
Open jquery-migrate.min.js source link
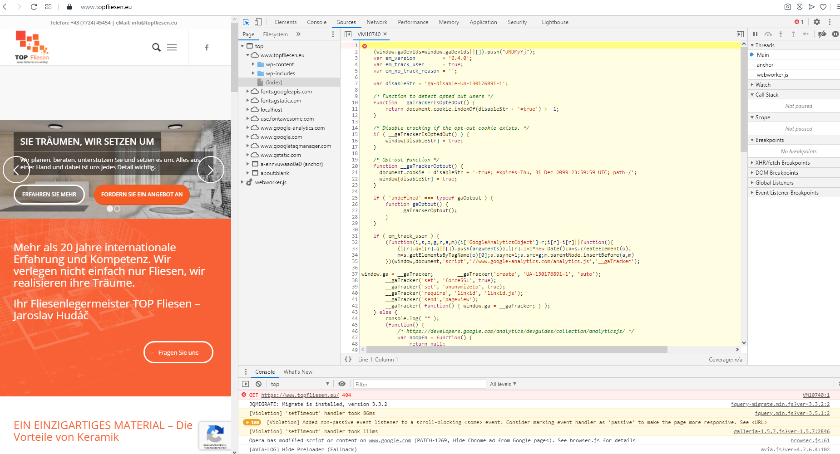[x=780, y=404]
